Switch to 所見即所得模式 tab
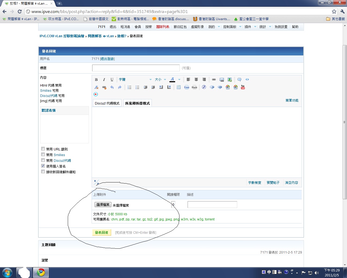Viewport: 347px width, 278px height. [x=137, y=103]
